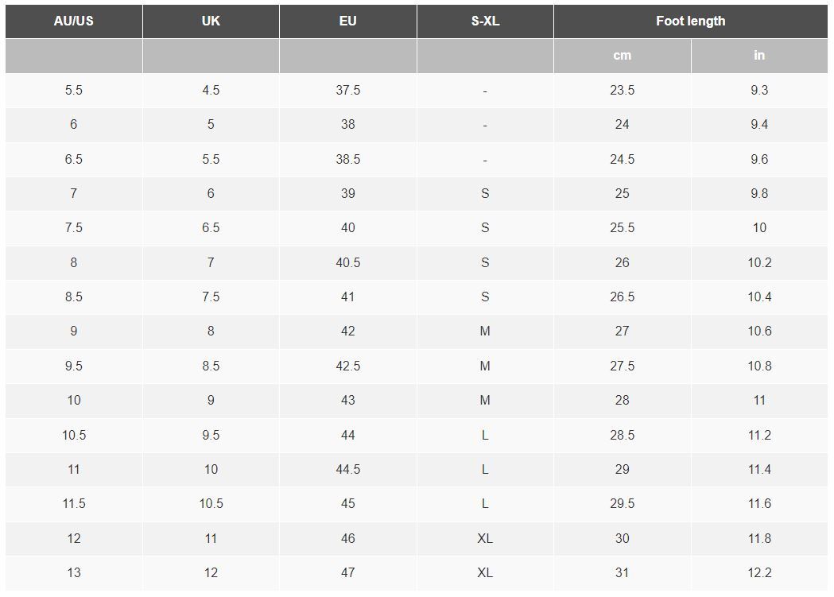Click UK size 10.5 cell
Screen dimensions: 834x597
click(211, 503)
